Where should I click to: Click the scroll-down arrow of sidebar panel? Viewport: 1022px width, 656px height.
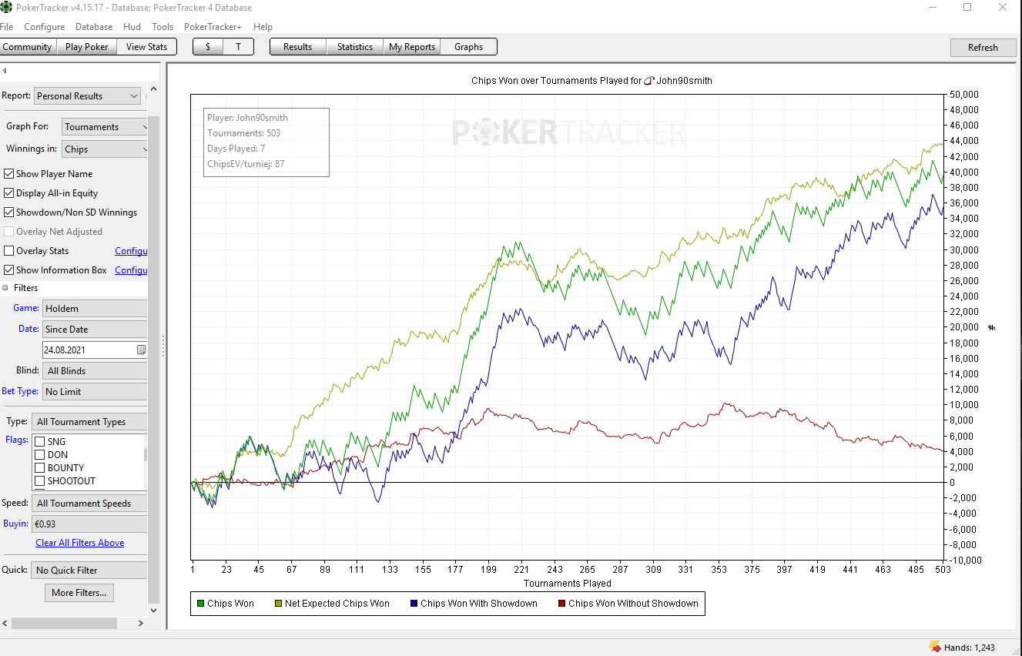[x=153, y=611]
